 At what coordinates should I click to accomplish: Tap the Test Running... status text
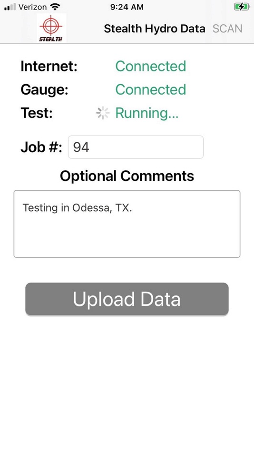click(147, 113)
